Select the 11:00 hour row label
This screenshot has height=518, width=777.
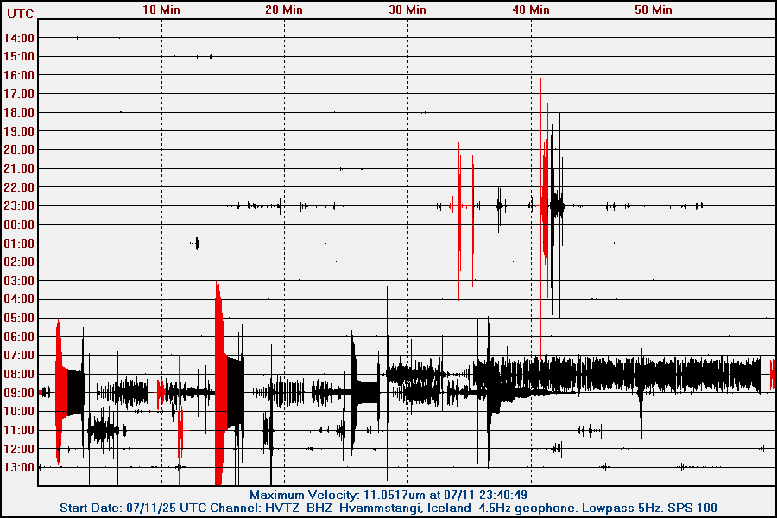(x=19, y=430)
